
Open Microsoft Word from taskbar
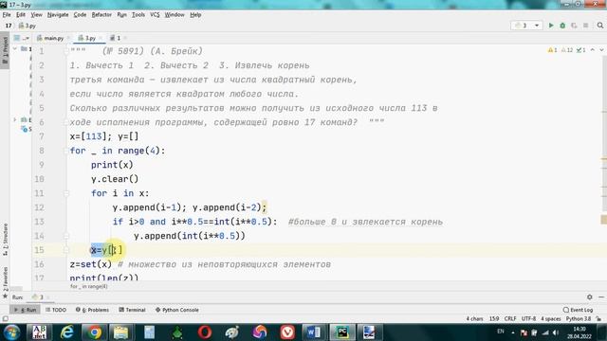(x=314, y=332)
